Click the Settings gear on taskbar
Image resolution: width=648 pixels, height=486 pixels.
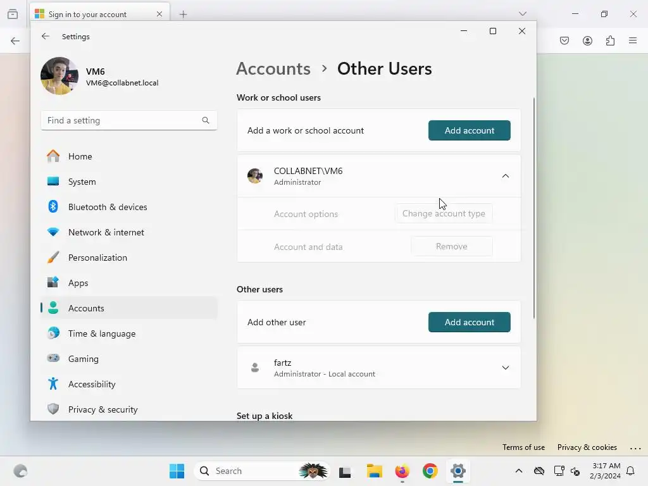tap(458, 471)
